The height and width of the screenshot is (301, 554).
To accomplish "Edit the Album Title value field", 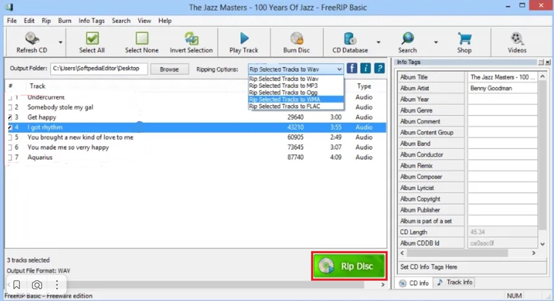I will 502,77.
